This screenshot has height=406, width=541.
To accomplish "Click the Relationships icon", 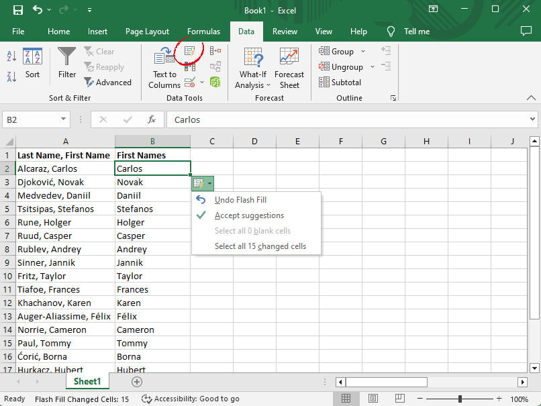I will 215,66.
